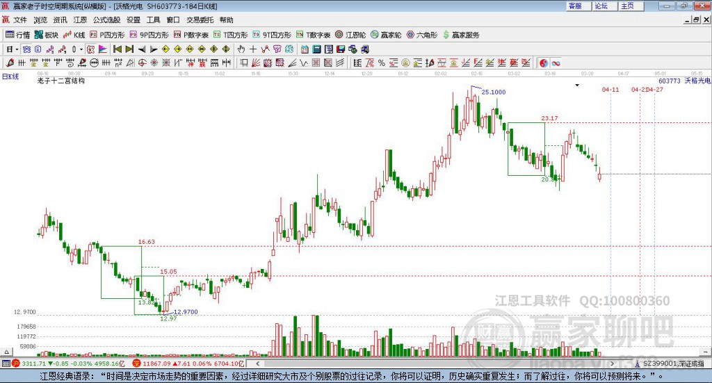Click the up triangle at volume panel corner
Viewport: 712px width, 383px height.
click(x=6, y=352)
